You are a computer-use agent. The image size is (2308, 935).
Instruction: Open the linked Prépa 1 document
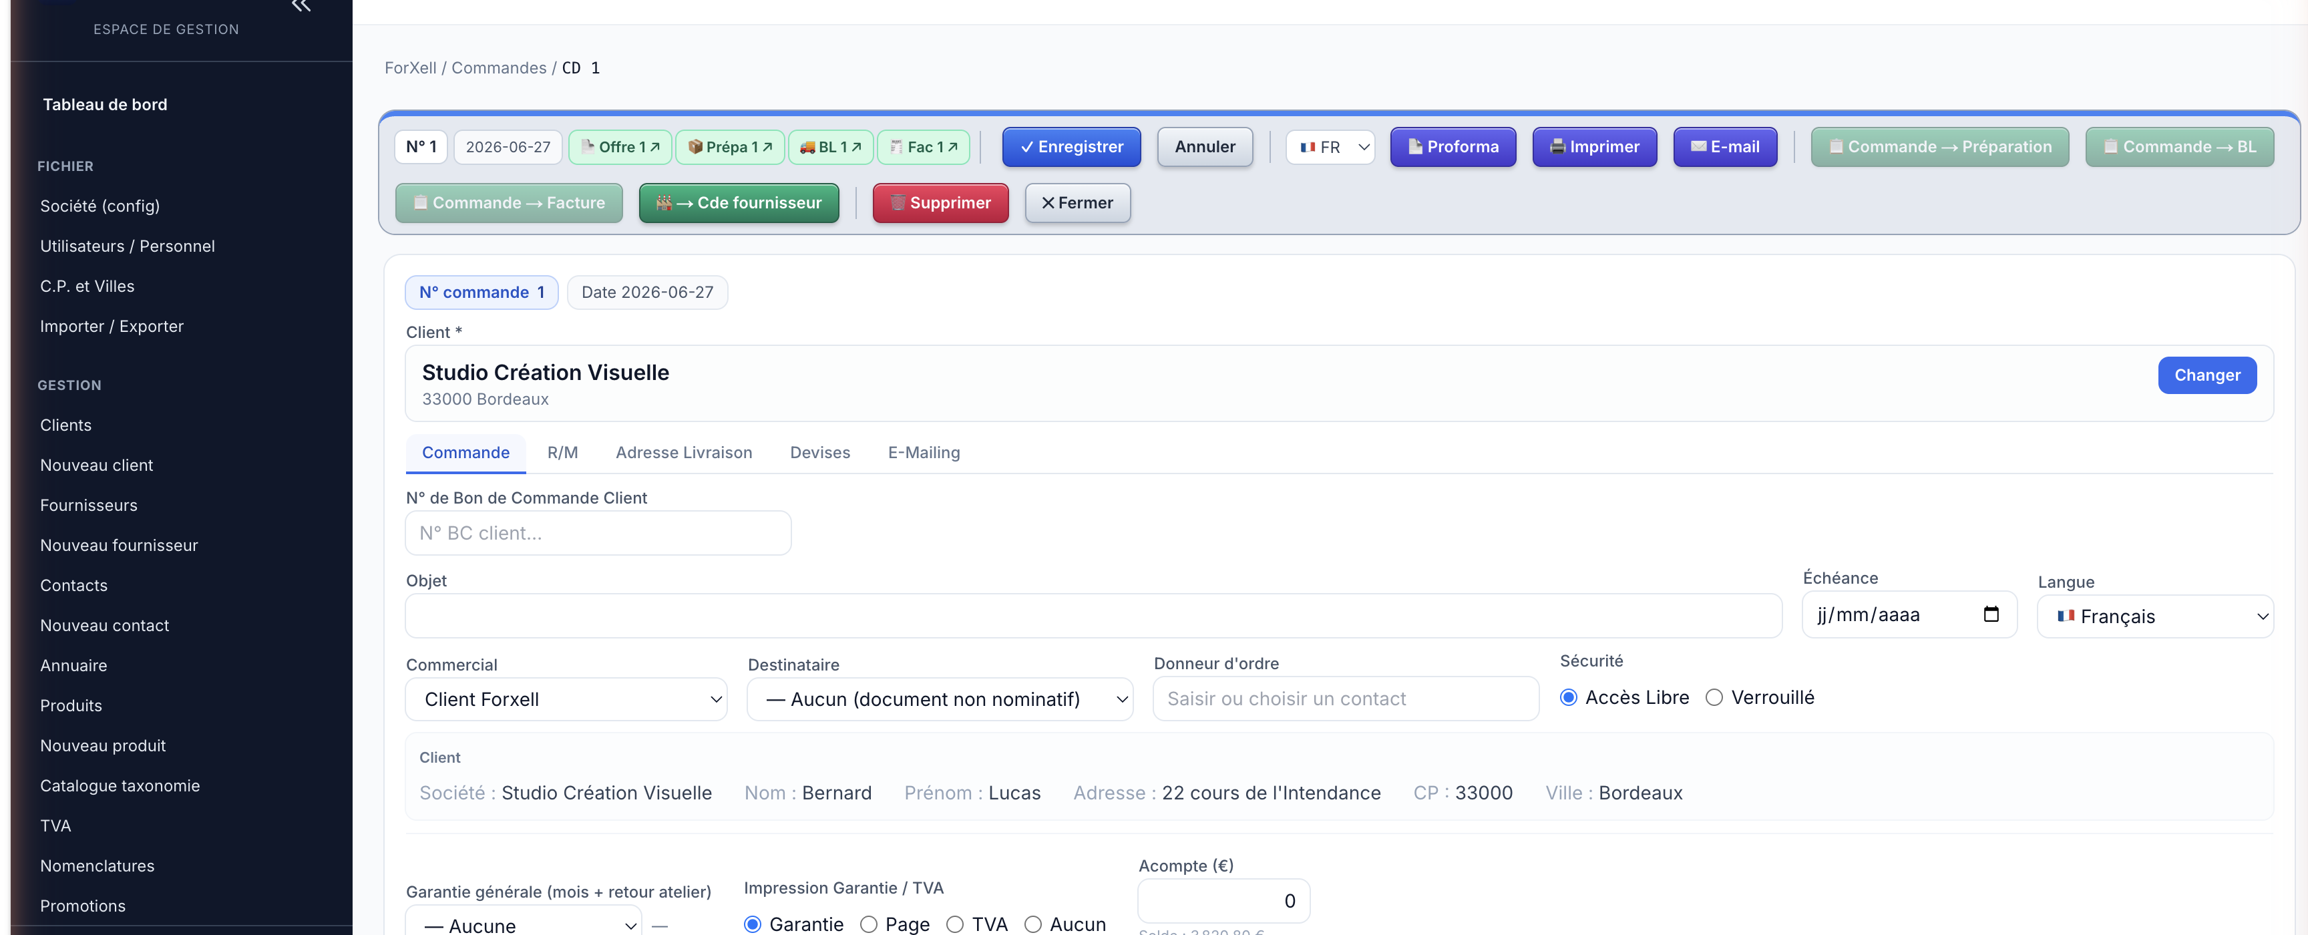[x=729, y=147]
